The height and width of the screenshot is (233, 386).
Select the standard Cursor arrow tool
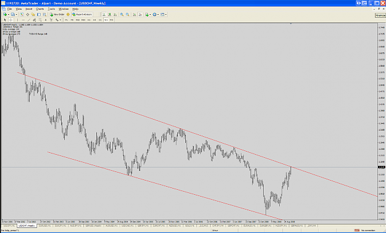point(5,20)
